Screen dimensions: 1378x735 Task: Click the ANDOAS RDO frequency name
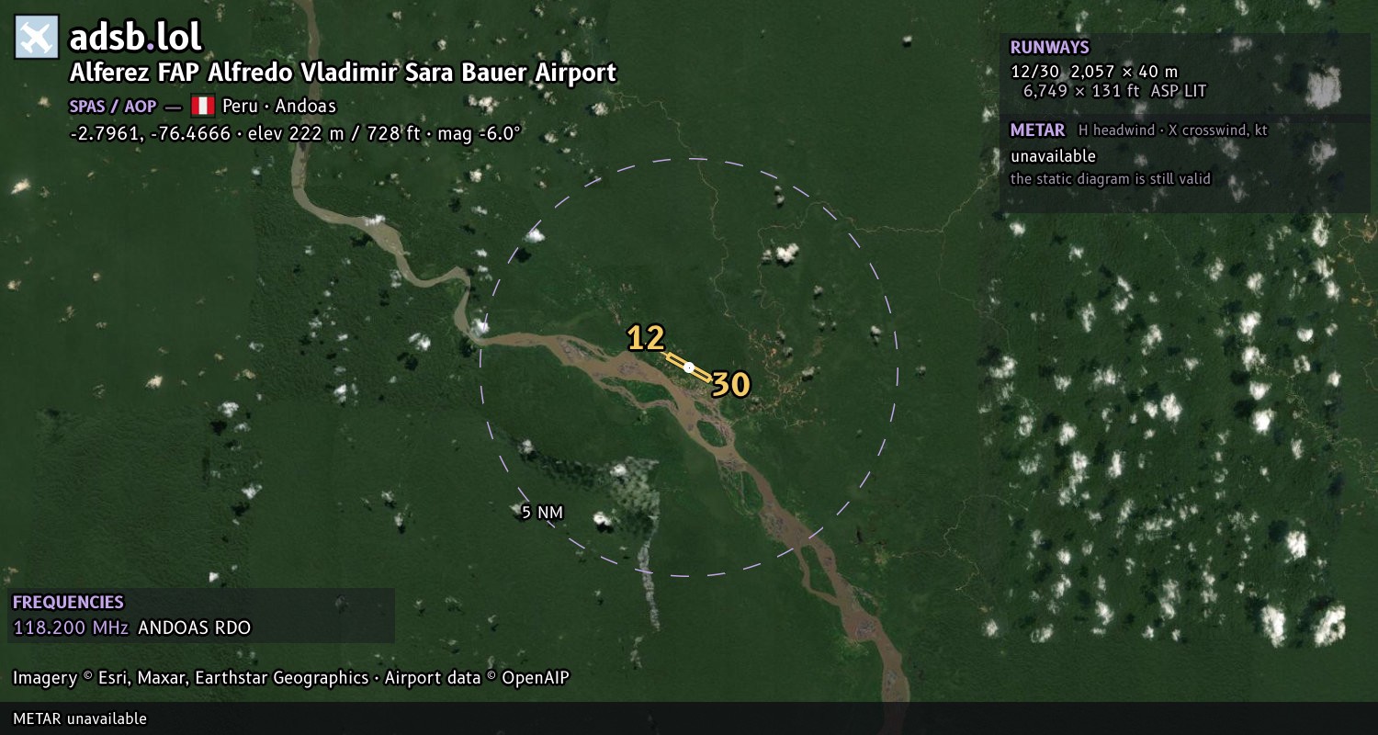[x=194, y=628]
